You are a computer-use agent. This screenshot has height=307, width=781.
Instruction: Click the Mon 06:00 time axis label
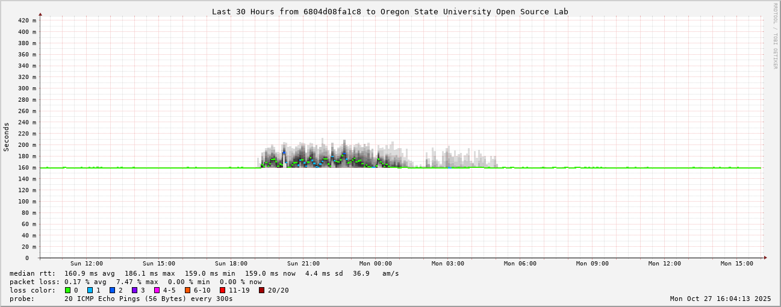(520, 264)
